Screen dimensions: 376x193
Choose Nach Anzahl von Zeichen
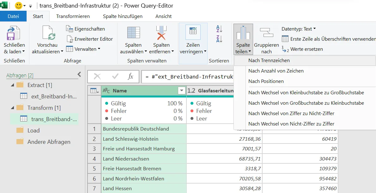305,71
